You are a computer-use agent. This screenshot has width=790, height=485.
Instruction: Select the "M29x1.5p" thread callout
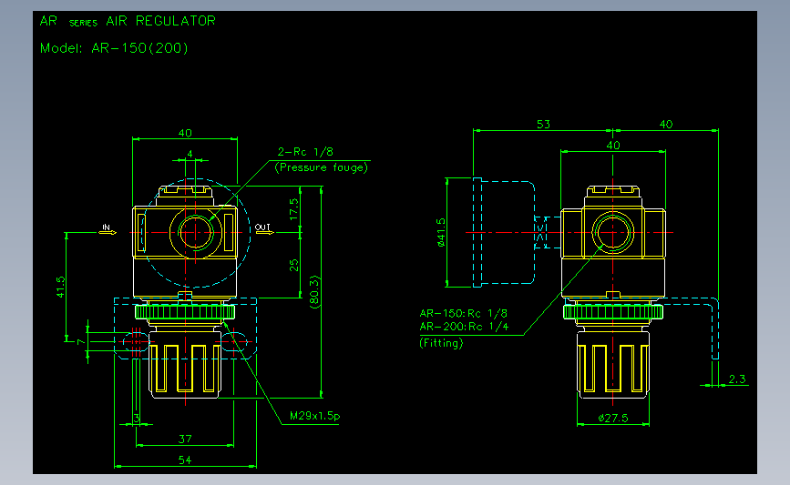[x=315, y=416]
